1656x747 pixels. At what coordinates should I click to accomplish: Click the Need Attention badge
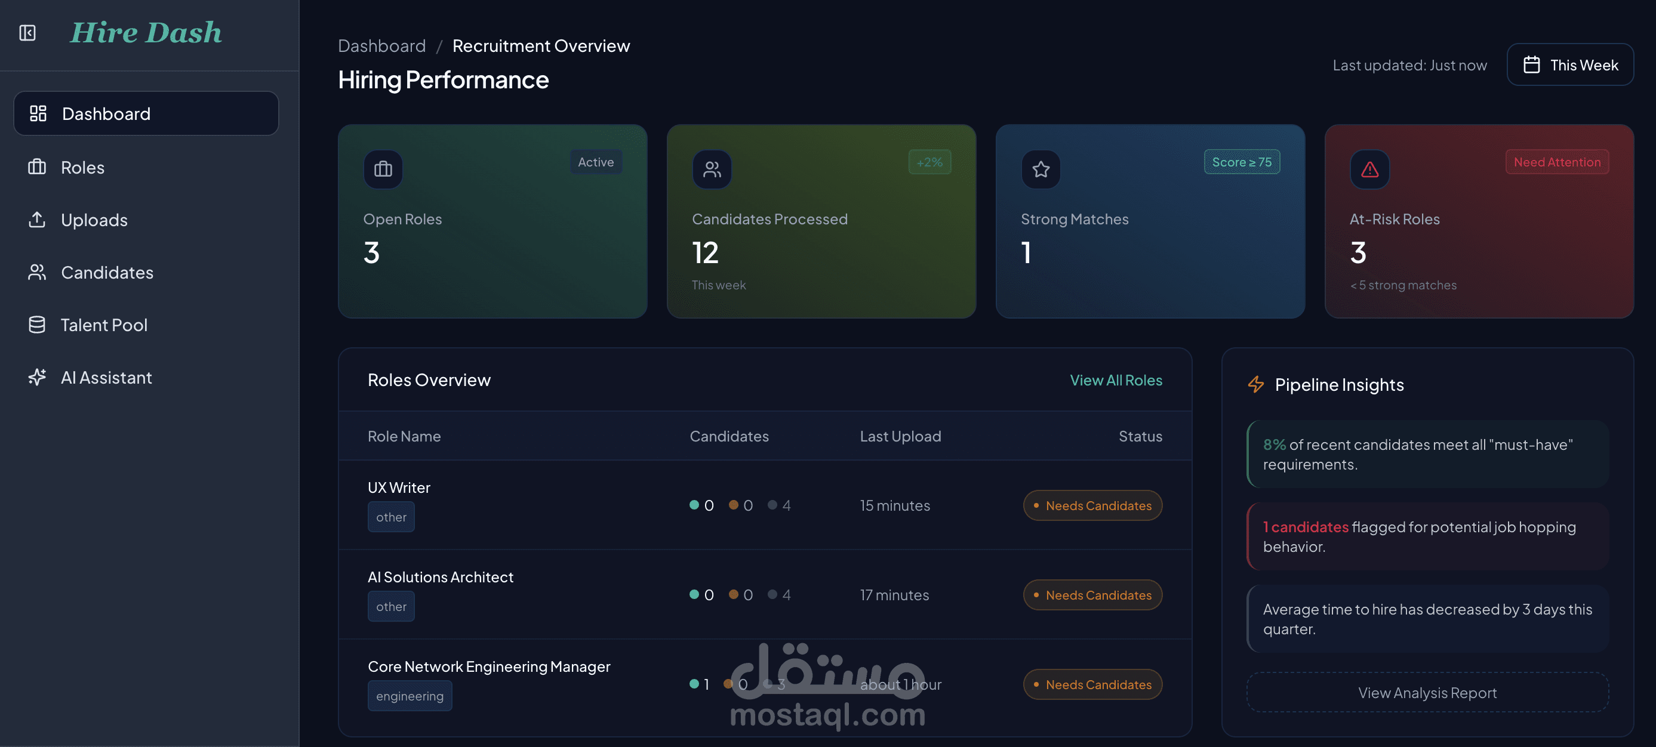tap(1556, 162)
